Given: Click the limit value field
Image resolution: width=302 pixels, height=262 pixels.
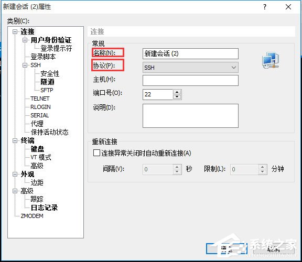Looking at the screenshot, I should [x=244, y=169].
